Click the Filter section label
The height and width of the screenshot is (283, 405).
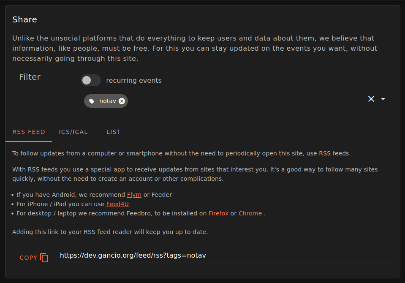30,77
